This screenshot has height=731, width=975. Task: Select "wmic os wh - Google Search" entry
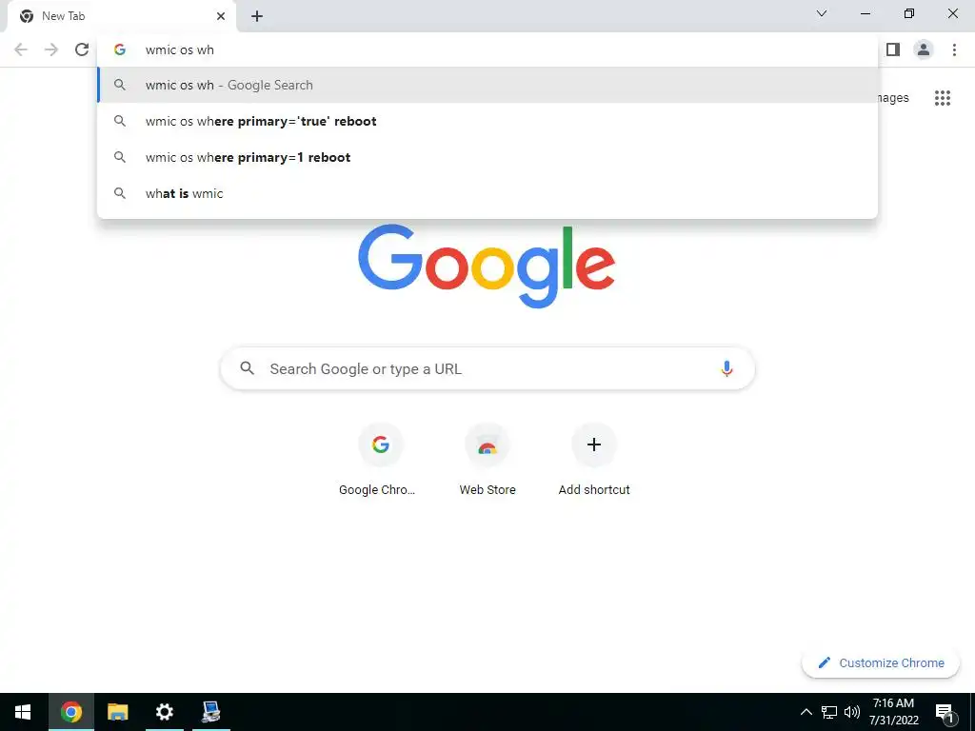[487, 85]
